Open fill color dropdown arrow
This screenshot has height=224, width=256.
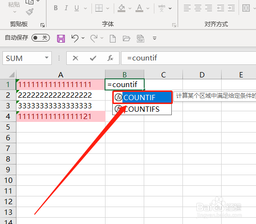(130, 8)
